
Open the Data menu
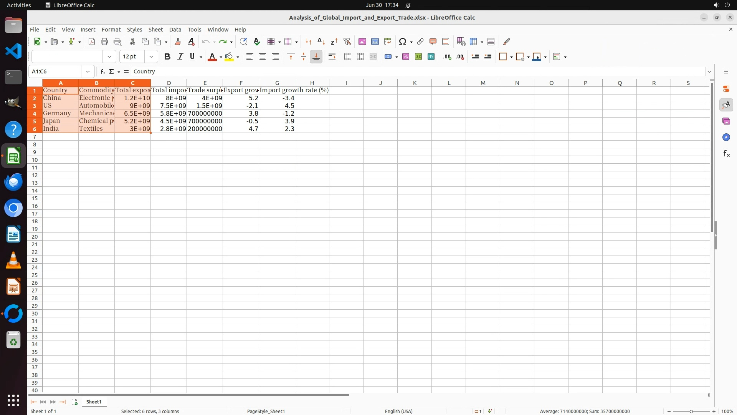click(175, 30)
